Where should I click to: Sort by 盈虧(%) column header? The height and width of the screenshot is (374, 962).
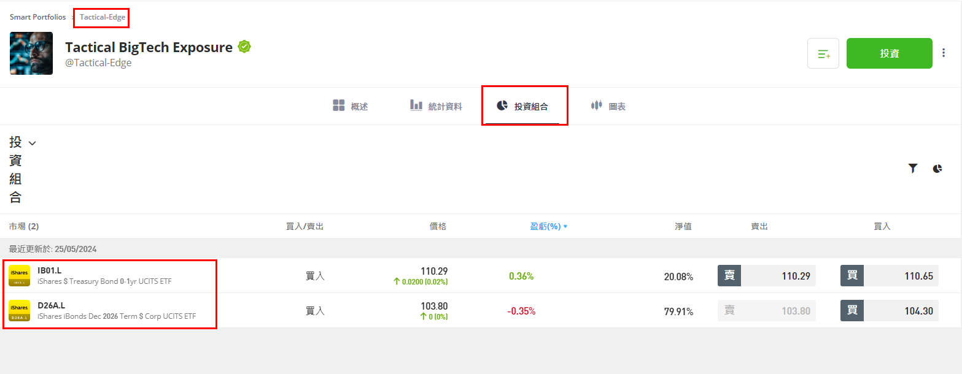[549, 226]
